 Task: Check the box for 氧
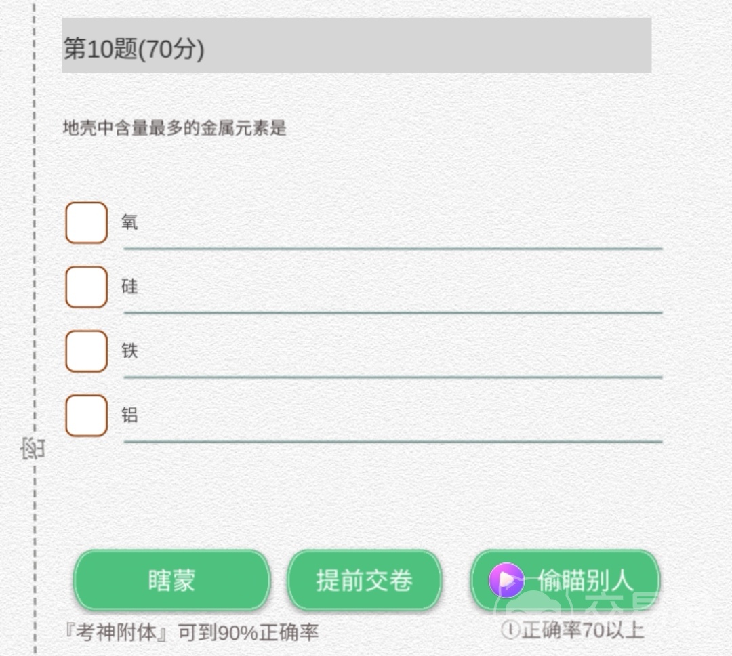coord(86,222)
